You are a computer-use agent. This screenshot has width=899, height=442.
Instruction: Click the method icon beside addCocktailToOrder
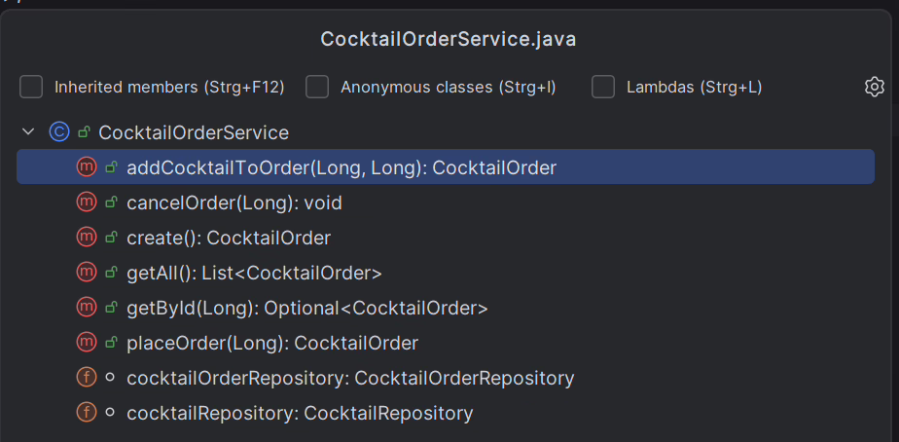tap(86, 167)
